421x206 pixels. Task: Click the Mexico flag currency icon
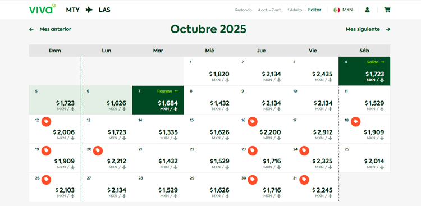337,10
